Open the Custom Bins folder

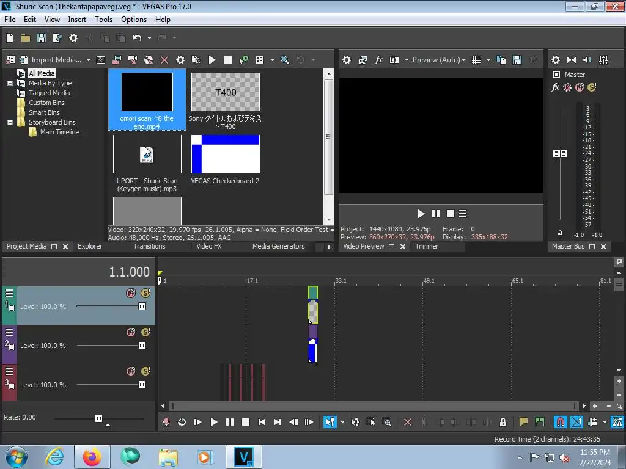click(46, 103)
